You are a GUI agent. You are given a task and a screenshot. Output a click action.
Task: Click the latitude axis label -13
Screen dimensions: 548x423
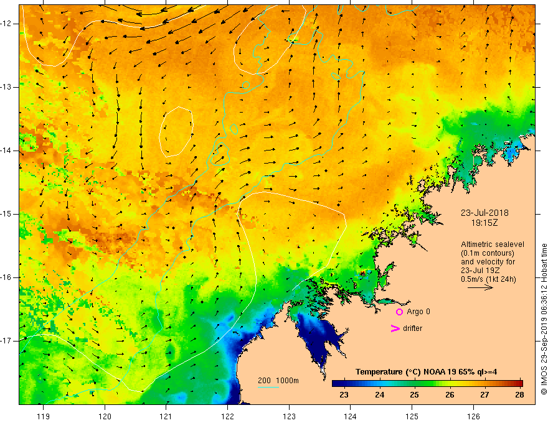point(6,87)
